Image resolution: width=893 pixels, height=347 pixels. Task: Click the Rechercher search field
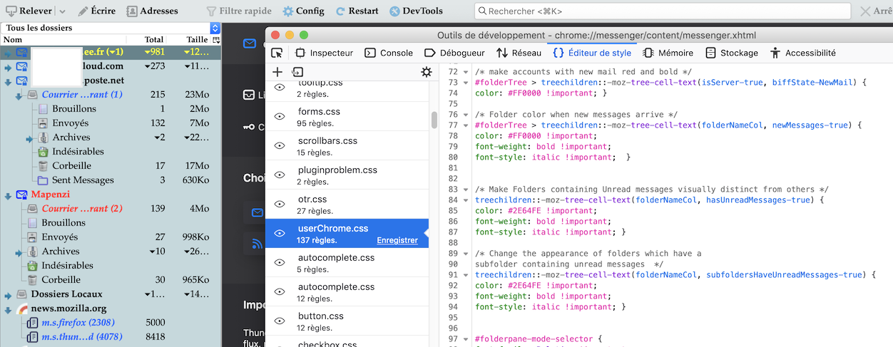(662, 11)
